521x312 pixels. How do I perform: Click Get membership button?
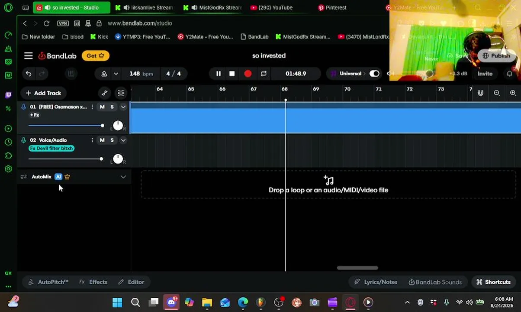pyautogui.click(x=95, y=55)
